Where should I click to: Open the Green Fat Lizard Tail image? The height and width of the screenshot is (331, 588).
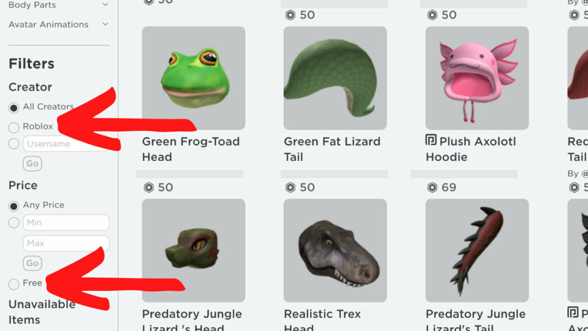[x=335, y=78]
